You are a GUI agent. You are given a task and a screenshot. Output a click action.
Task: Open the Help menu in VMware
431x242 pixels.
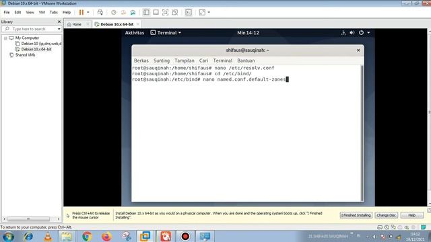pos(67,12)
